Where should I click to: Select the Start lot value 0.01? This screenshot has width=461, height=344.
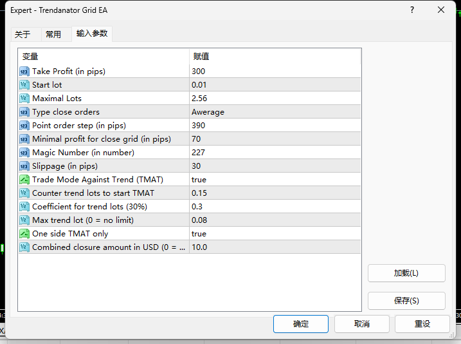point(275,85)
